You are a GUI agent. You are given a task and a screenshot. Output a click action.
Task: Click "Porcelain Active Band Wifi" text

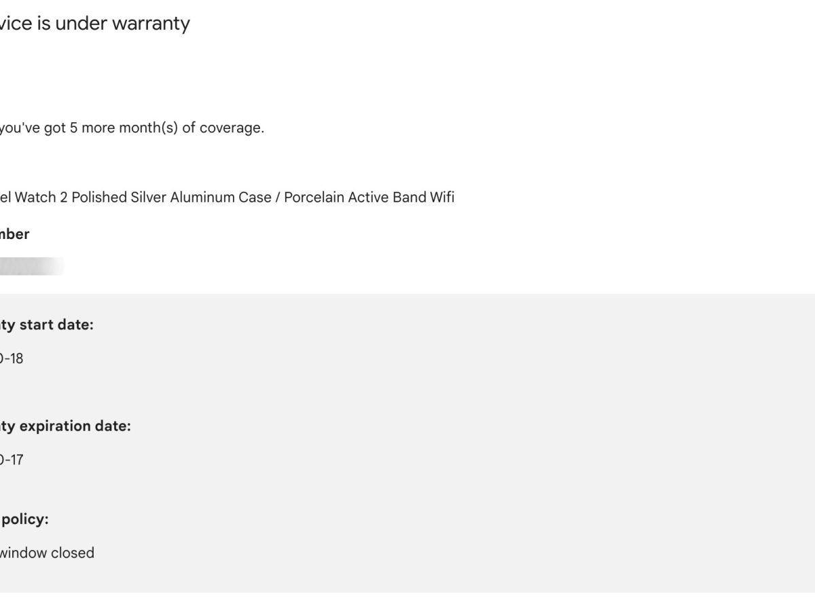[369, 198]
